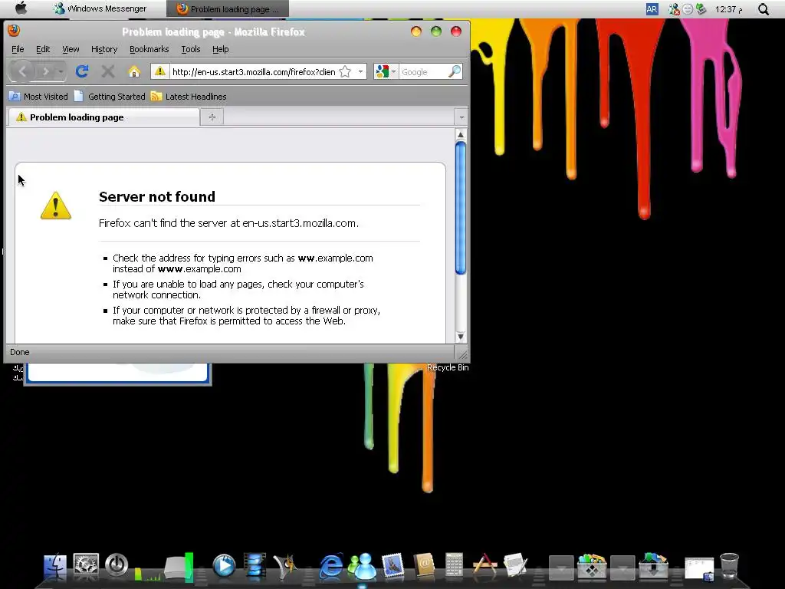The height and width of the screenshot is (589, 785).
Task: Click the page scrollbar down arrow
Action: (x=461, y=337)
